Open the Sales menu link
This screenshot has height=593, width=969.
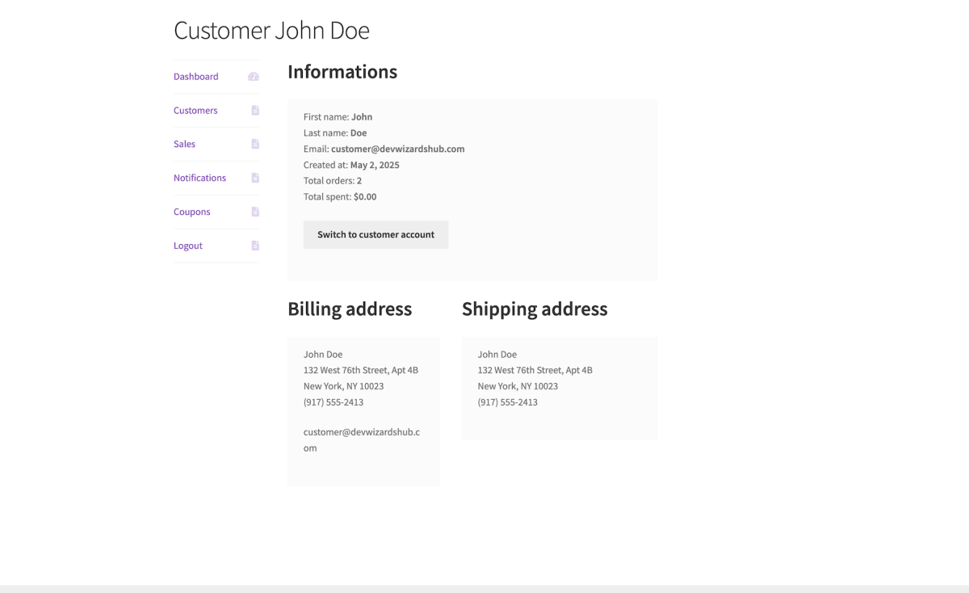pos(184,145)
